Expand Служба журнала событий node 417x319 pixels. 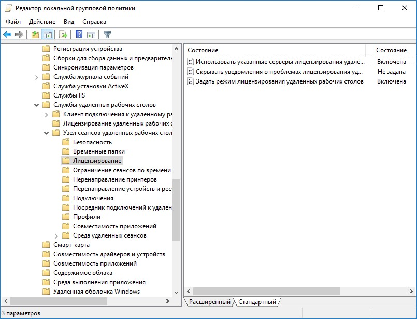pos(36,77)
